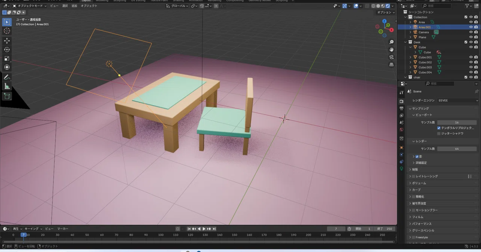Click the 終了 250 end frame field

coord(384,229)
